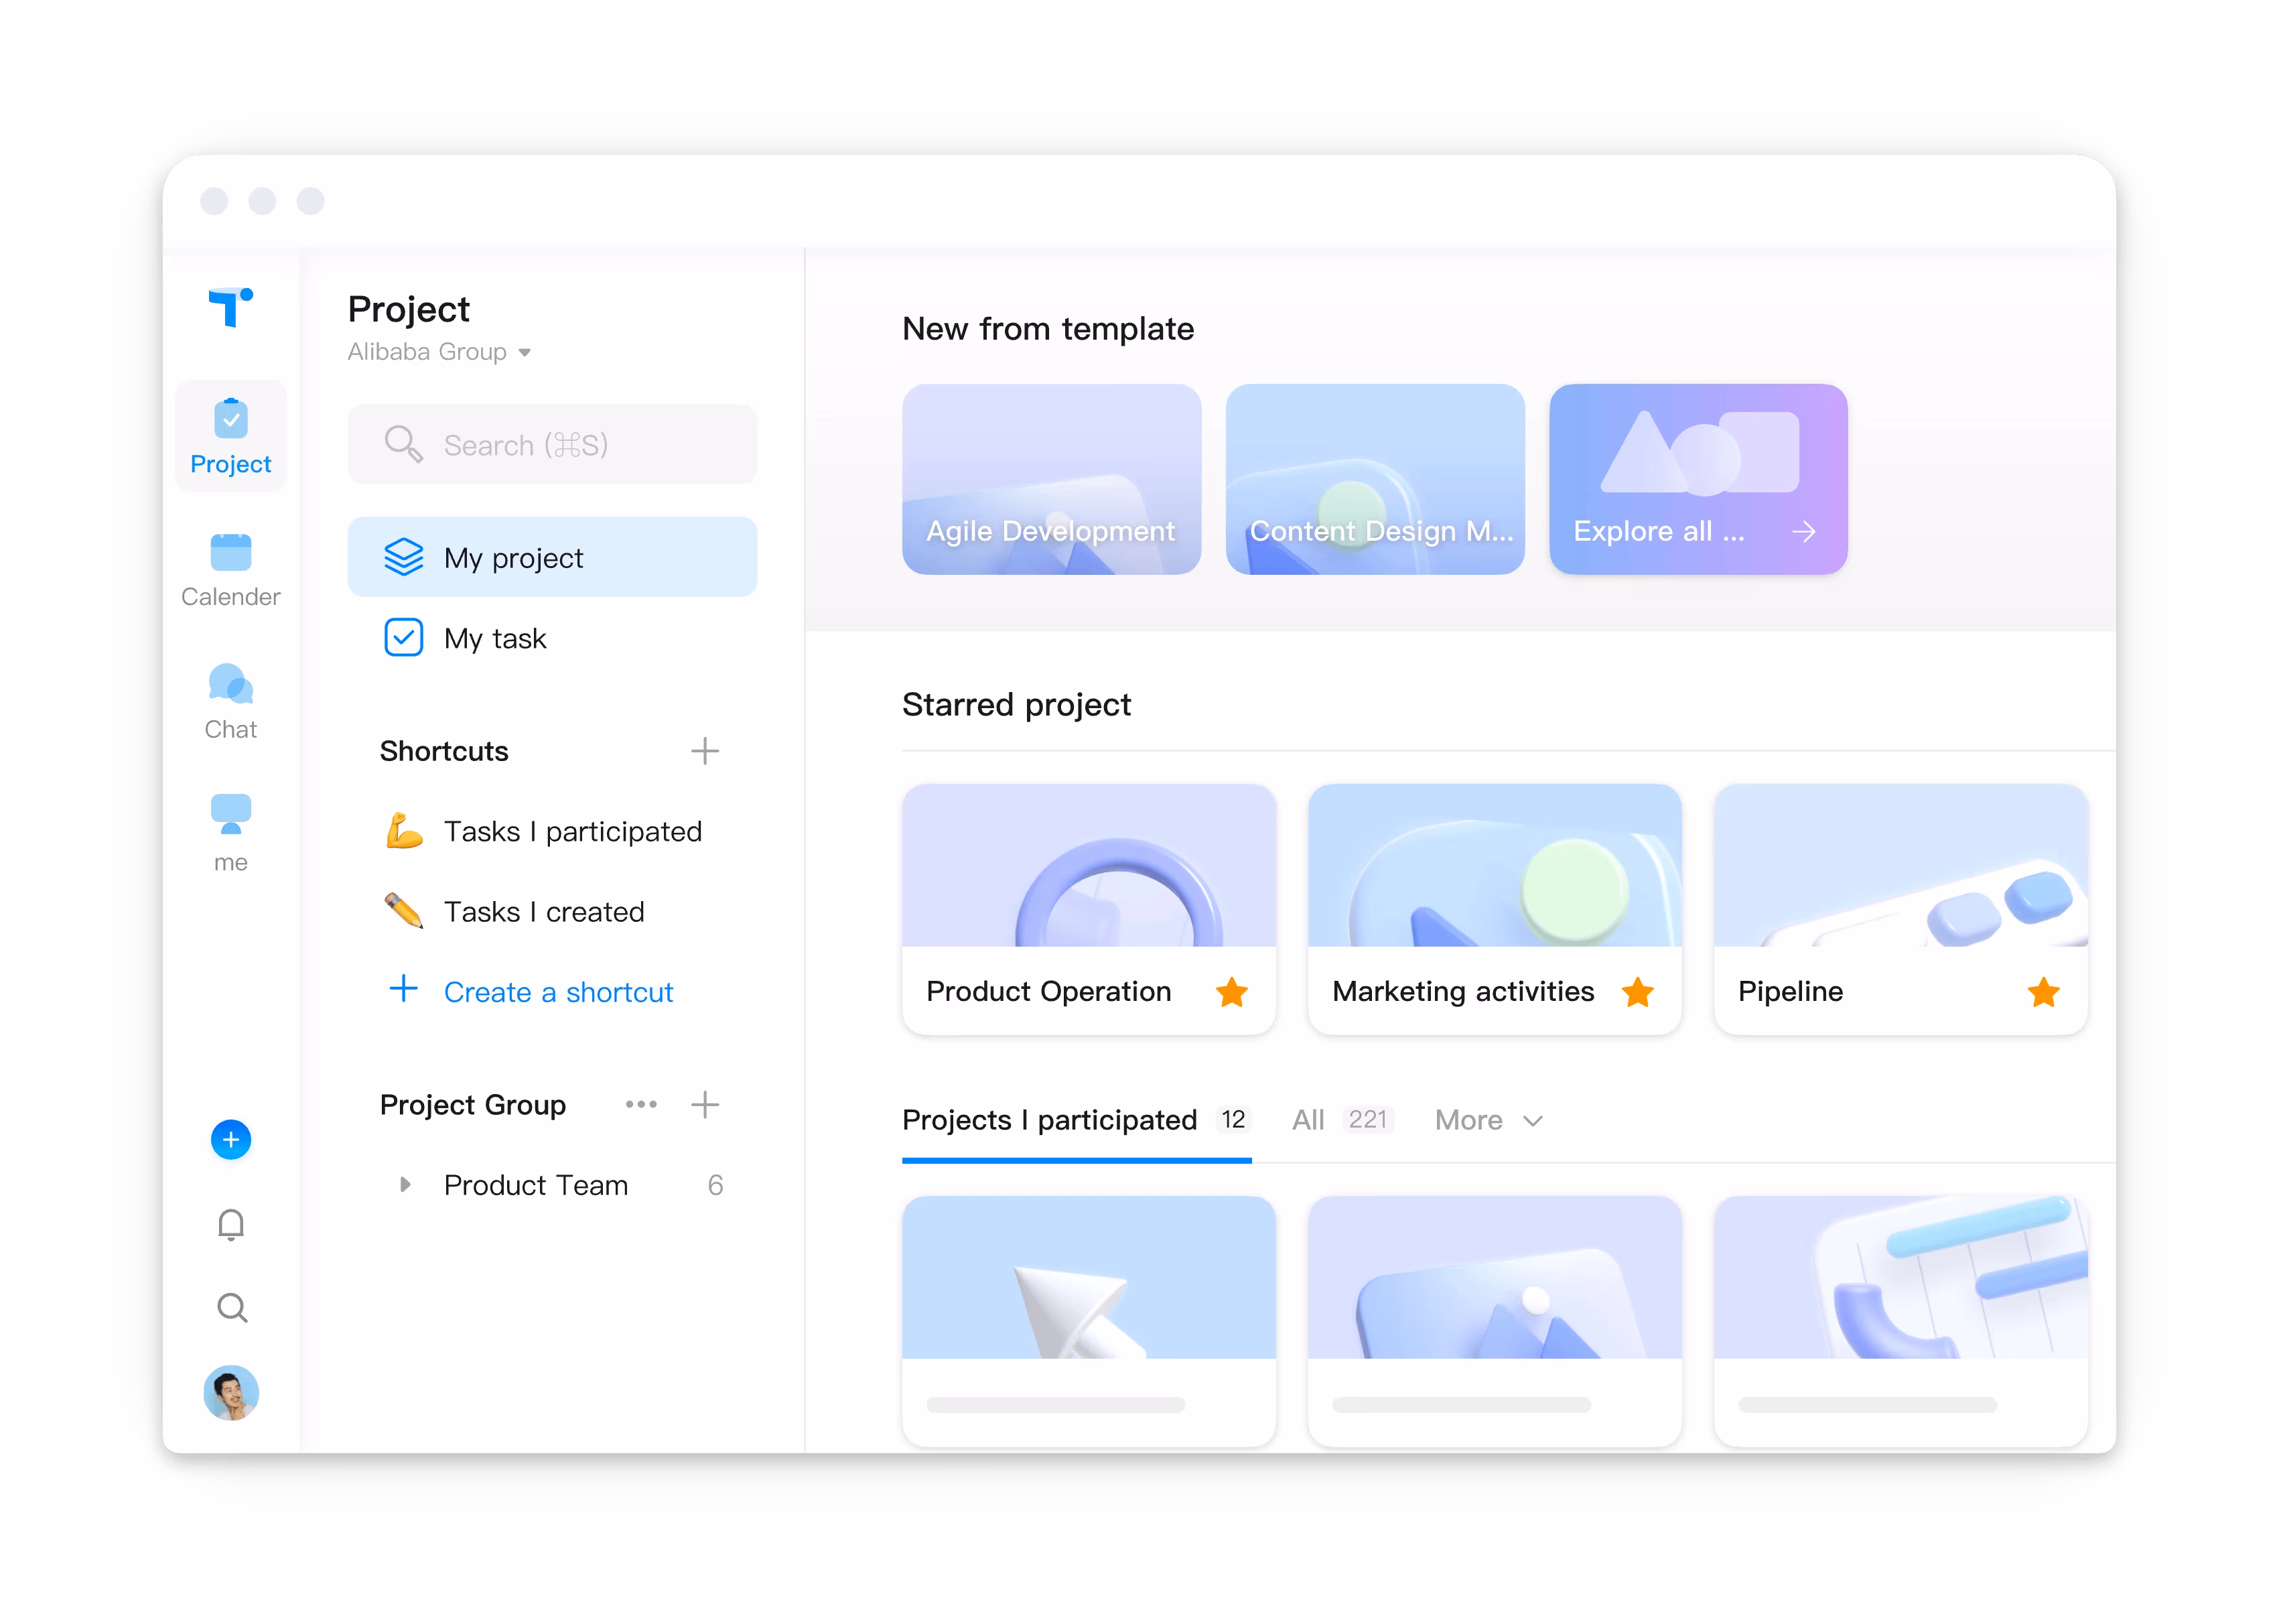
Task: Click the blue plus create button
Action: [231, 1139]
